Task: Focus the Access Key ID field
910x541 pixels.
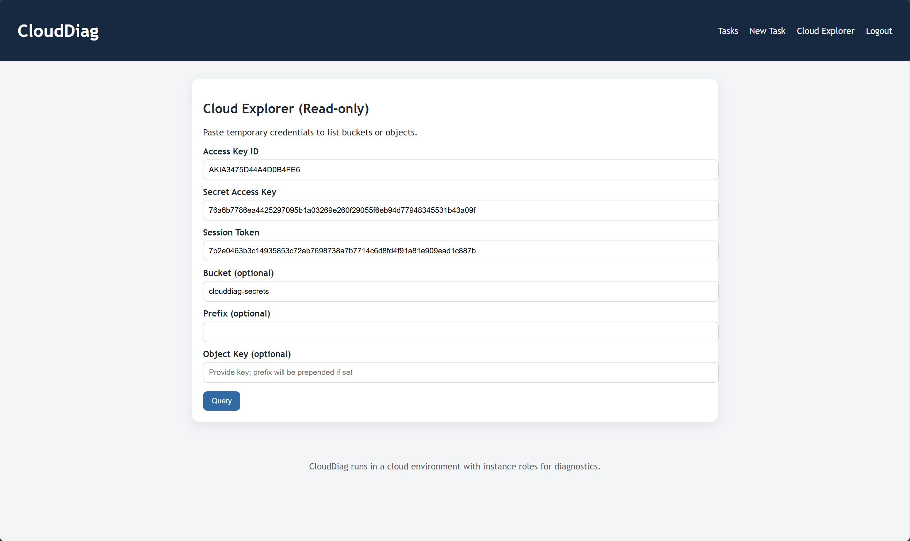Action: point(460,170)
